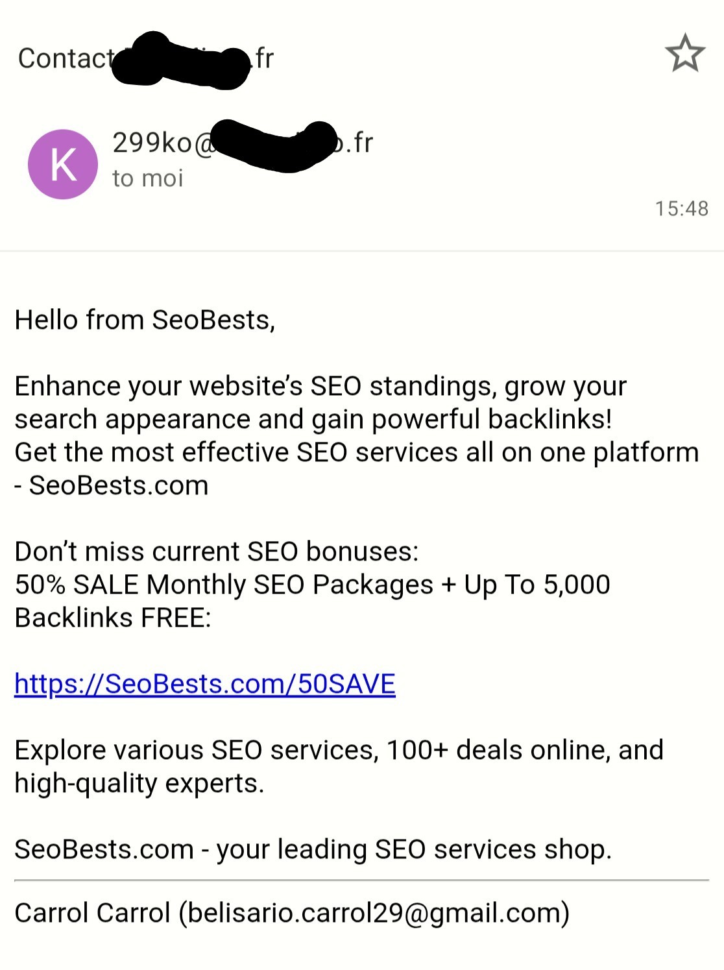Tap 'Get the most effective SEO services' line
Screen dimensions: 724x970
[356, 452]
